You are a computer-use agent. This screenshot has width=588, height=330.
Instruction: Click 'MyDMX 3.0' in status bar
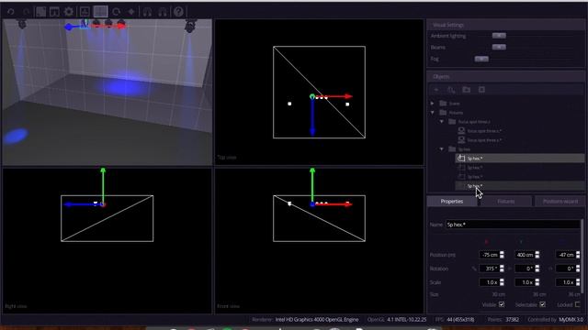(x=571, y=320)
